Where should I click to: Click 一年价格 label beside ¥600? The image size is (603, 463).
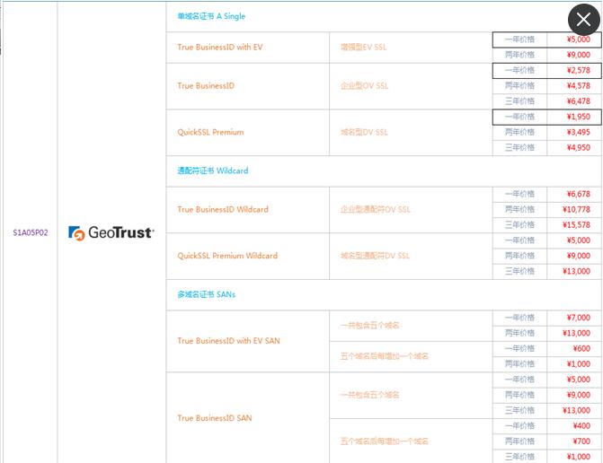click(x=519, y=348)
